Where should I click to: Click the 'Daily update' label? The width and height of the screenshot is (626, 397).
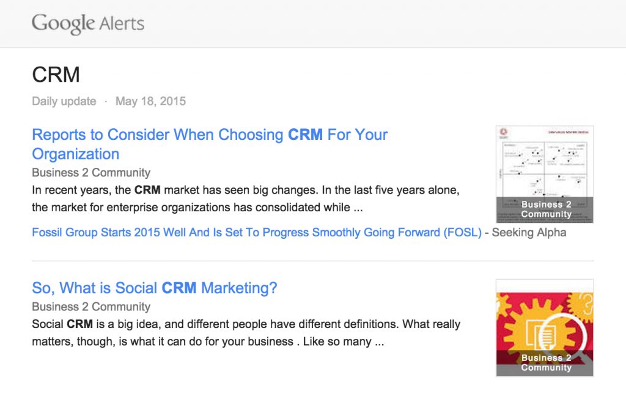pyautogui.click(x=64, y=101)
